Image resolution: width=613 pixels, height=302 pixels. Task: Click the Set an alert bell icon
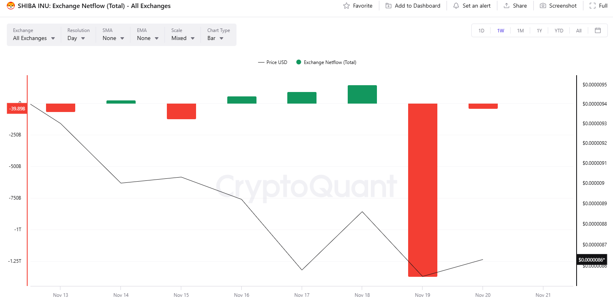[x=456, y=6]
